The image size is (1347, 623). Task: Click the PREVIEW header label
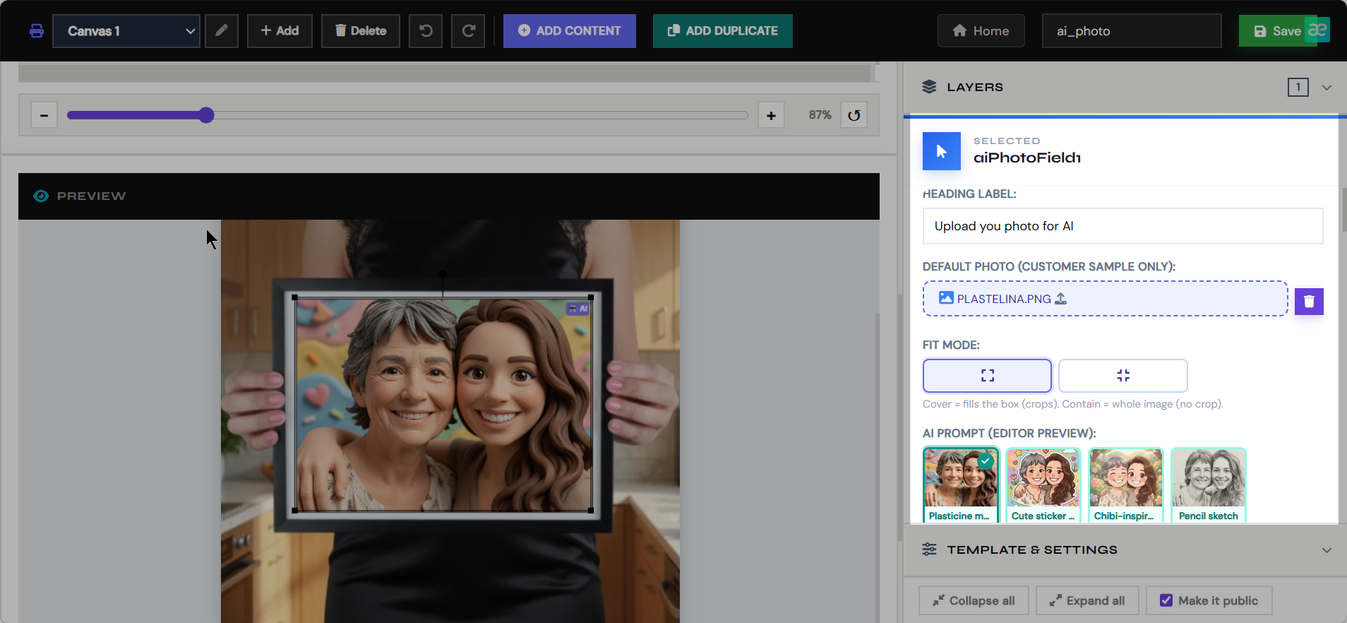[91, 196]
